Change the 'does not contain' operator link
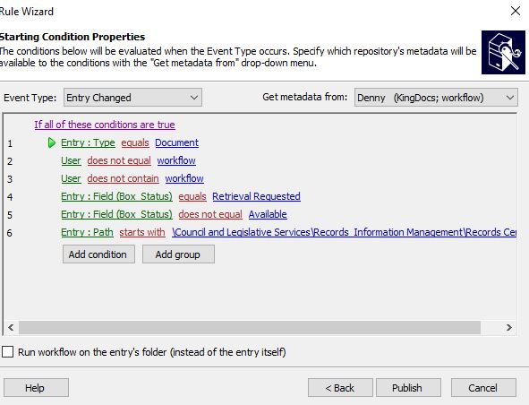The image size is (529, 405). pyautogui.click(x=123, y=178)
